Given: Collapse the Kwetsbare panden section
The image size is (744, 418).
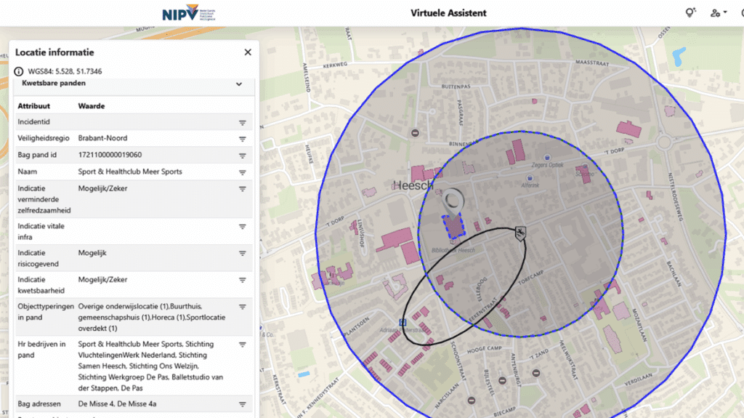Looking at the screenshot, I should (238, 84).
